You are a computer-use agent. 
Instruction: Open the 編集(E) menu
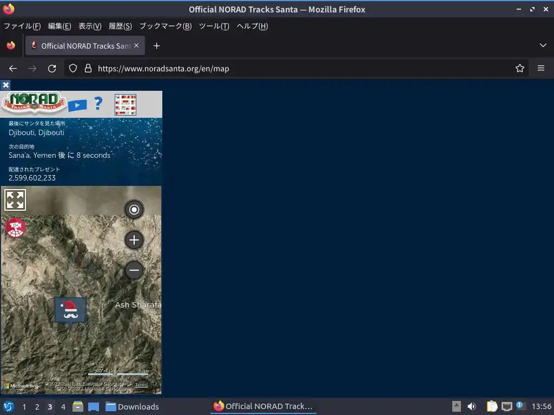click(x=60, y=26)
